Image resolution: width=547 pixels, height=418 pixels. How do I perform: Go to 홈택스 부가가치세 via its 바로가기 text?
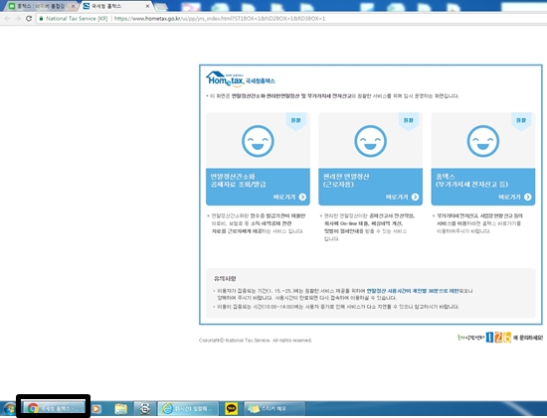(x=509, y=198)
